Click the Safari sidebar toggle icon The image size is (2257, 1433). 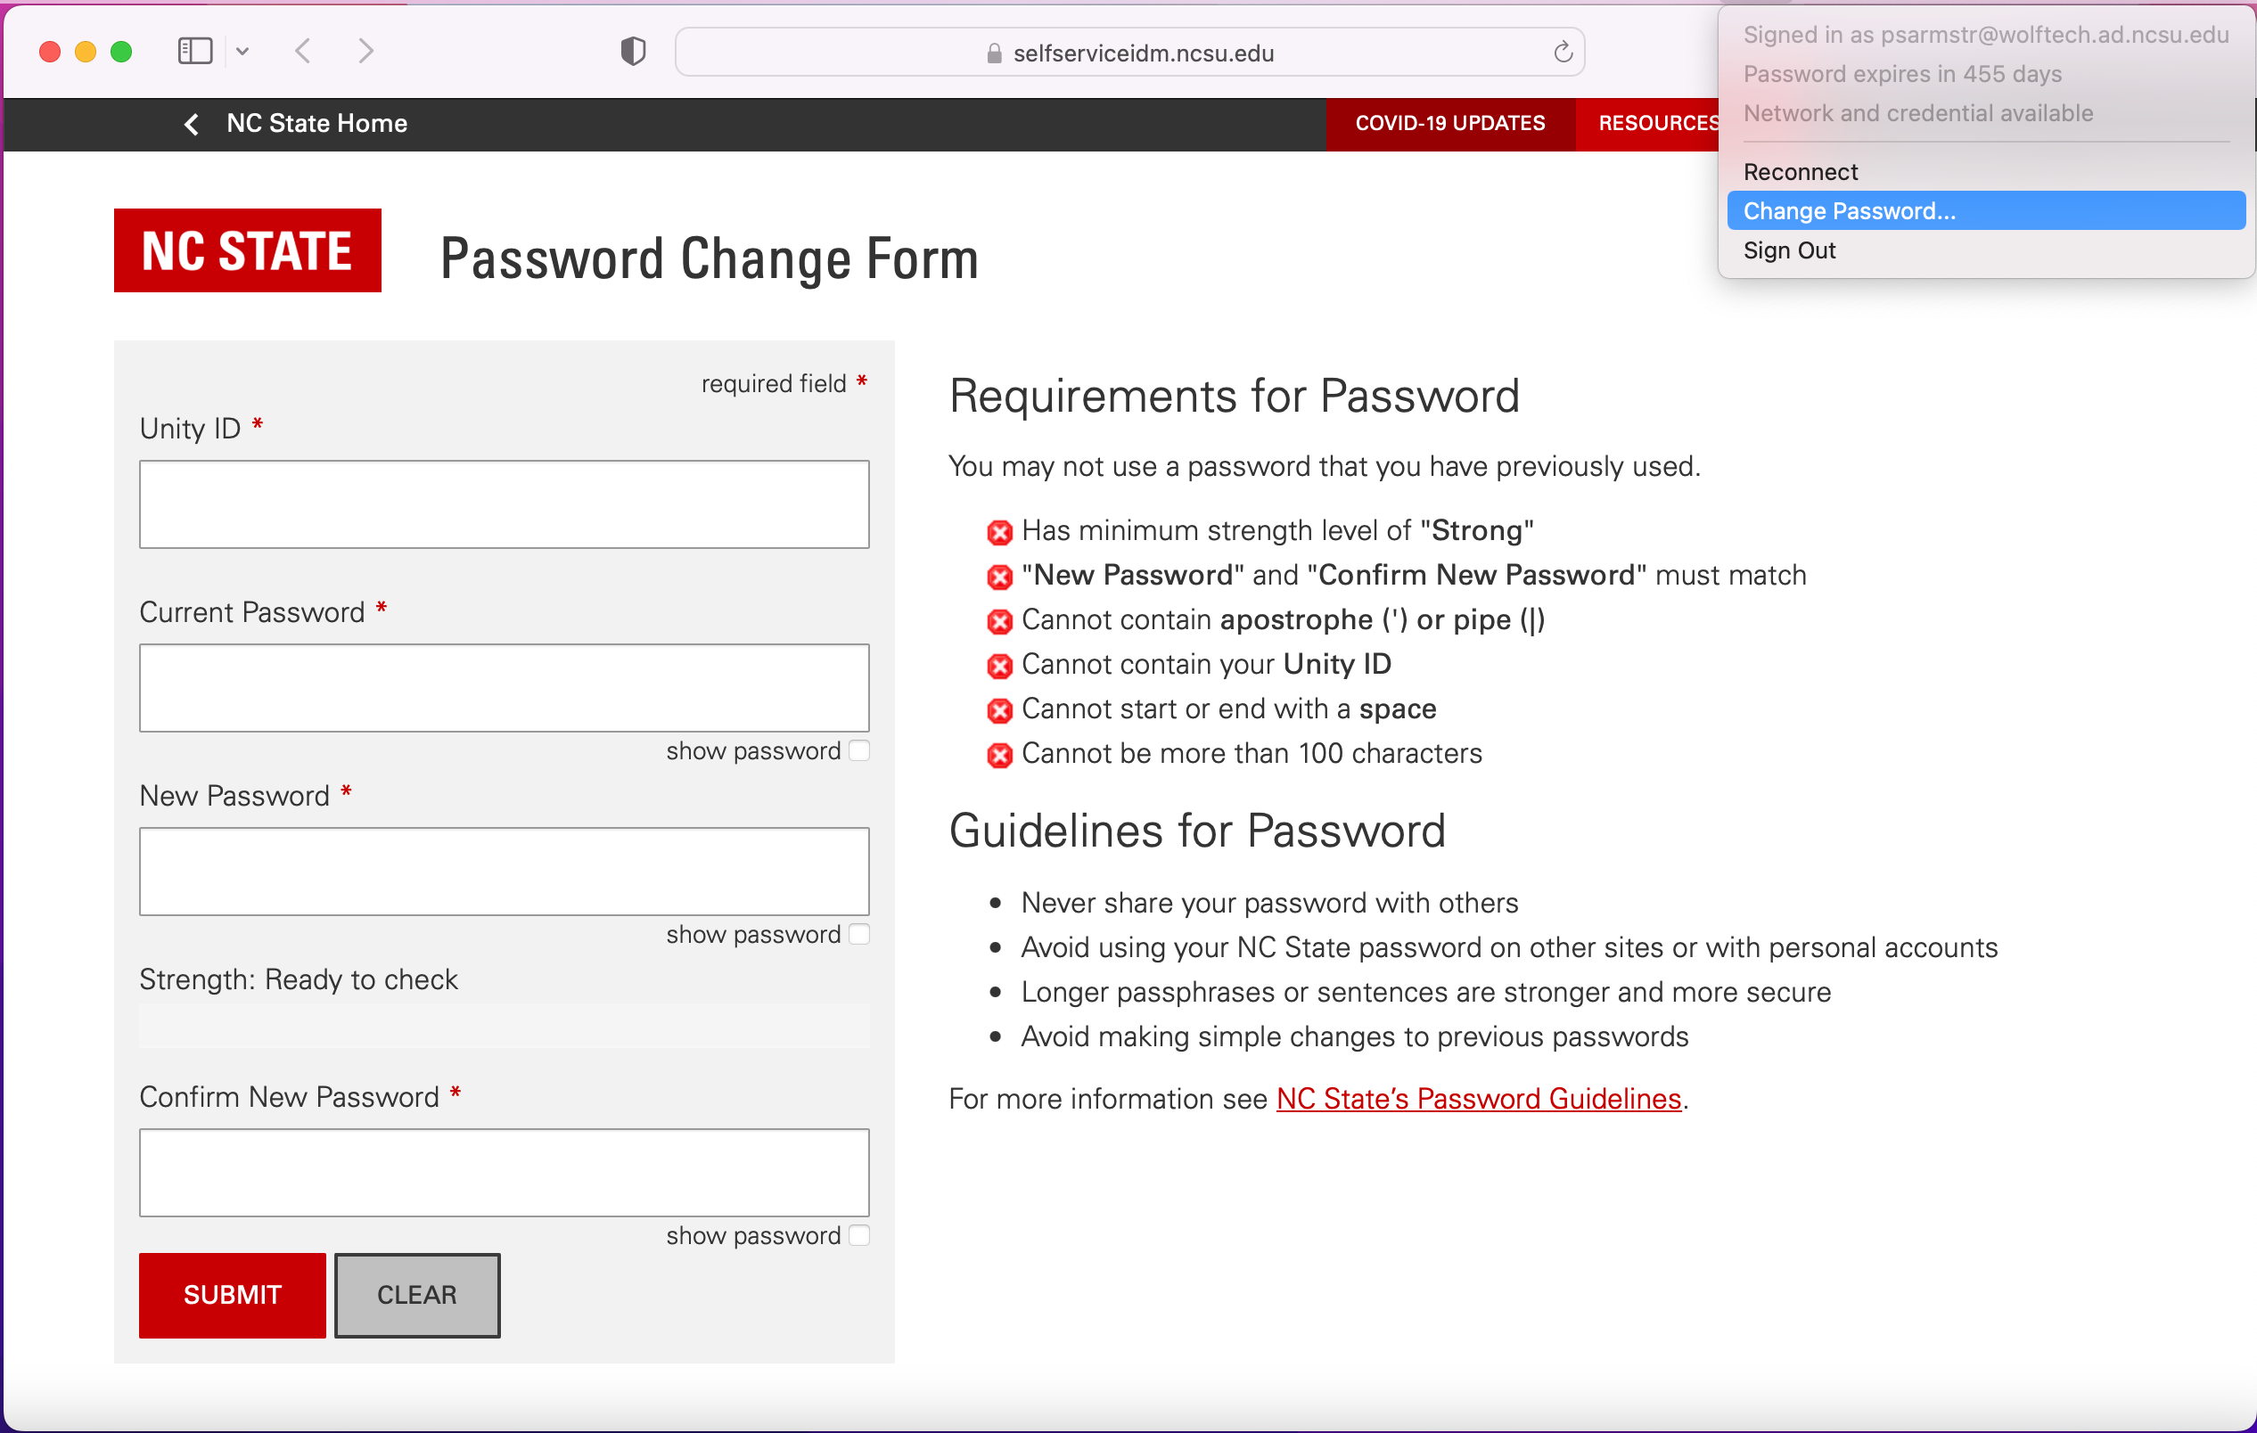(195, 51)
